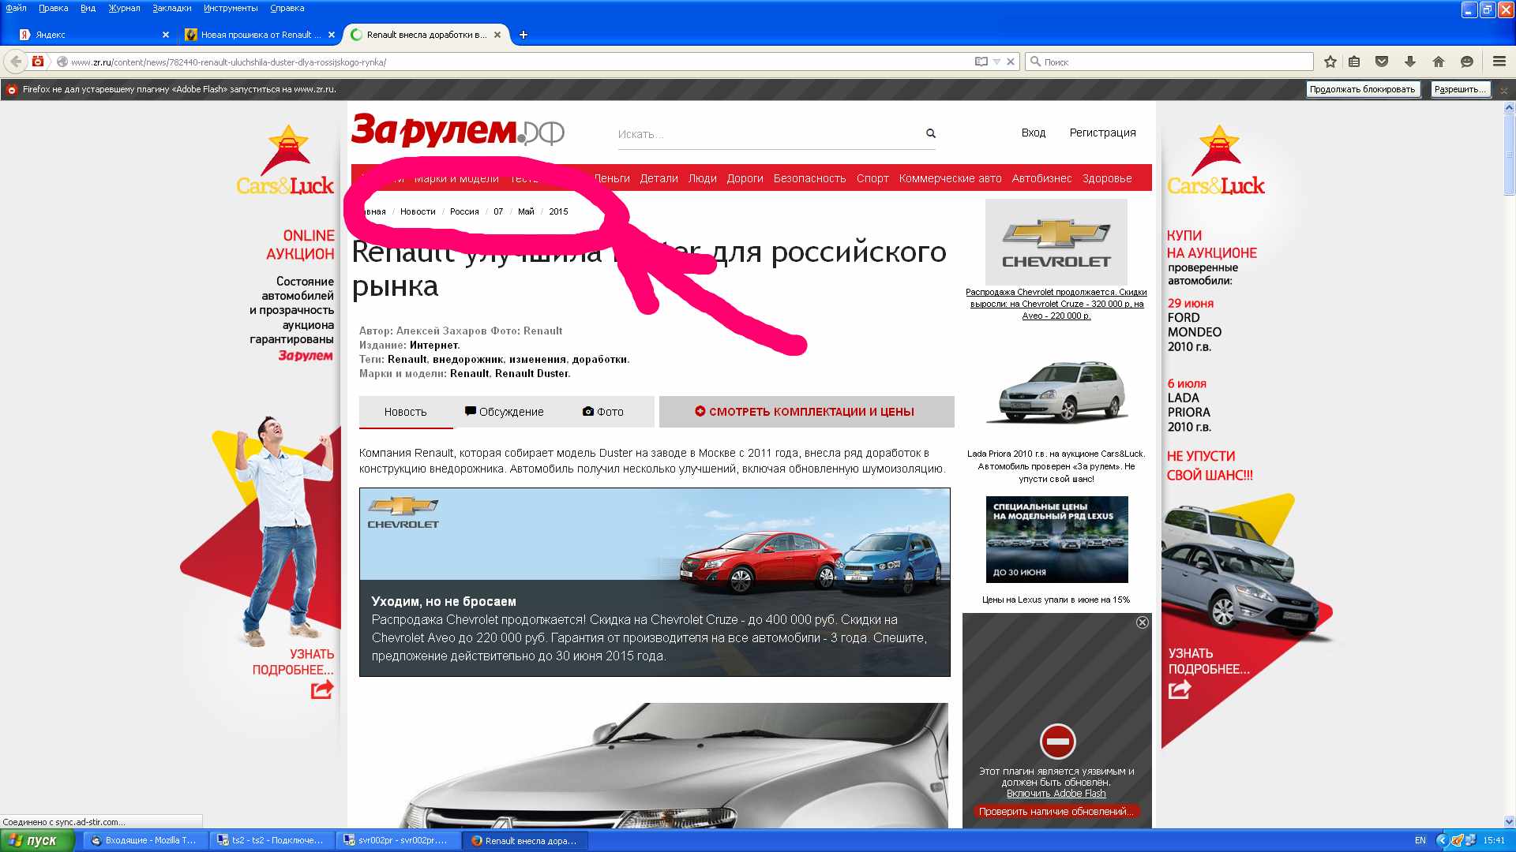The width and height of the screenshot is (1516, 852).
Task: Open the address bar history dropdown arrow
Action: click(x=996, y=62)
